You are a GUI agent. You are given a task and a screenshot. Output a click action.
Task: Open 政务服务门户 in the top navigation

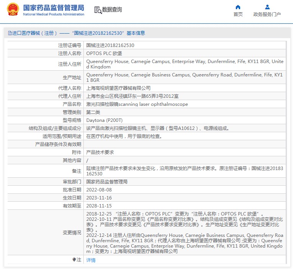tap(267, 15)
